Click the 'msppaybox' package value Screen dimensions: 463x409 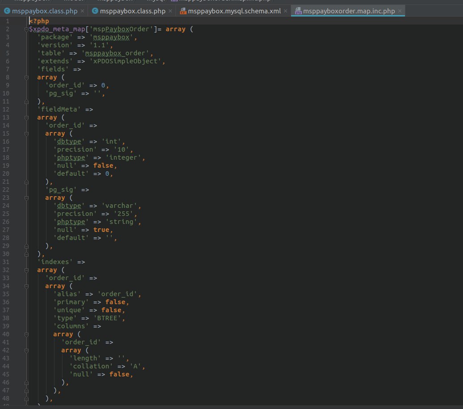[111, 37]
